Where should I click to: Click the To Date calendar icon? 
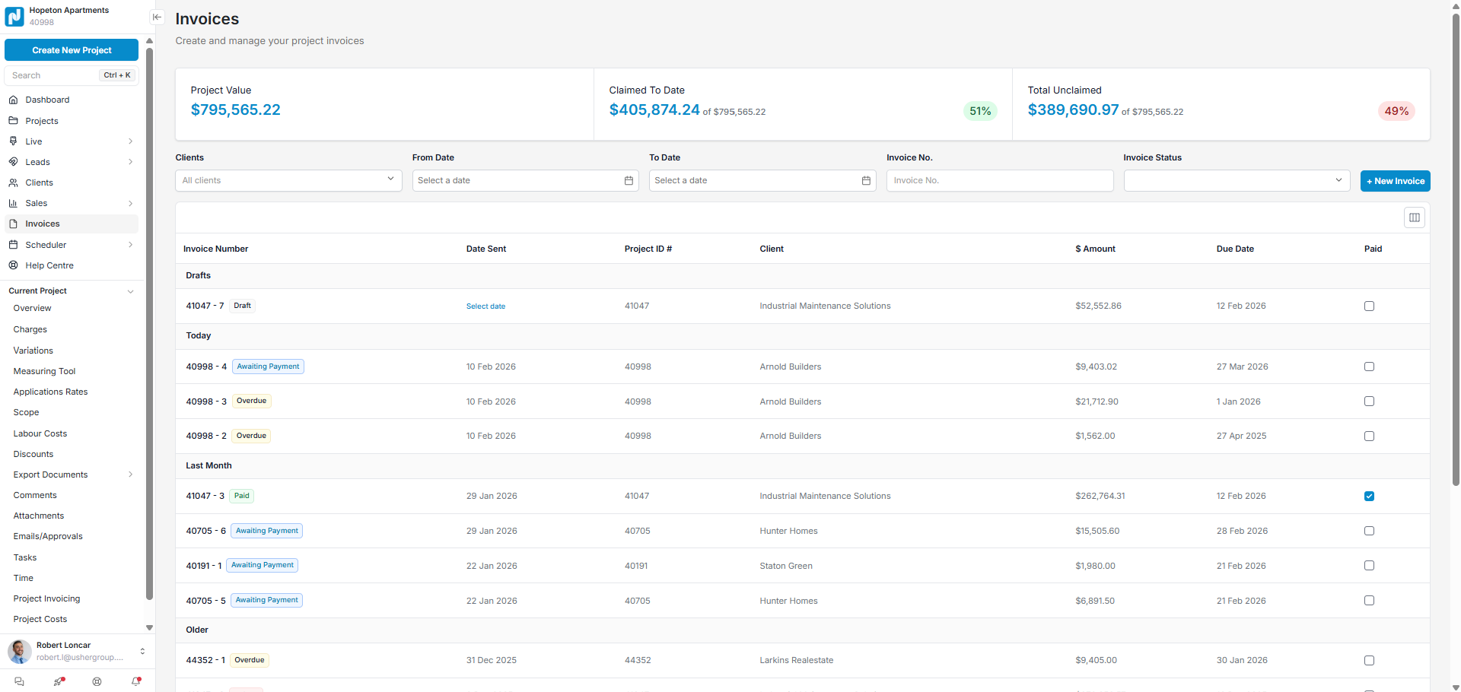(x=866, y=181)
